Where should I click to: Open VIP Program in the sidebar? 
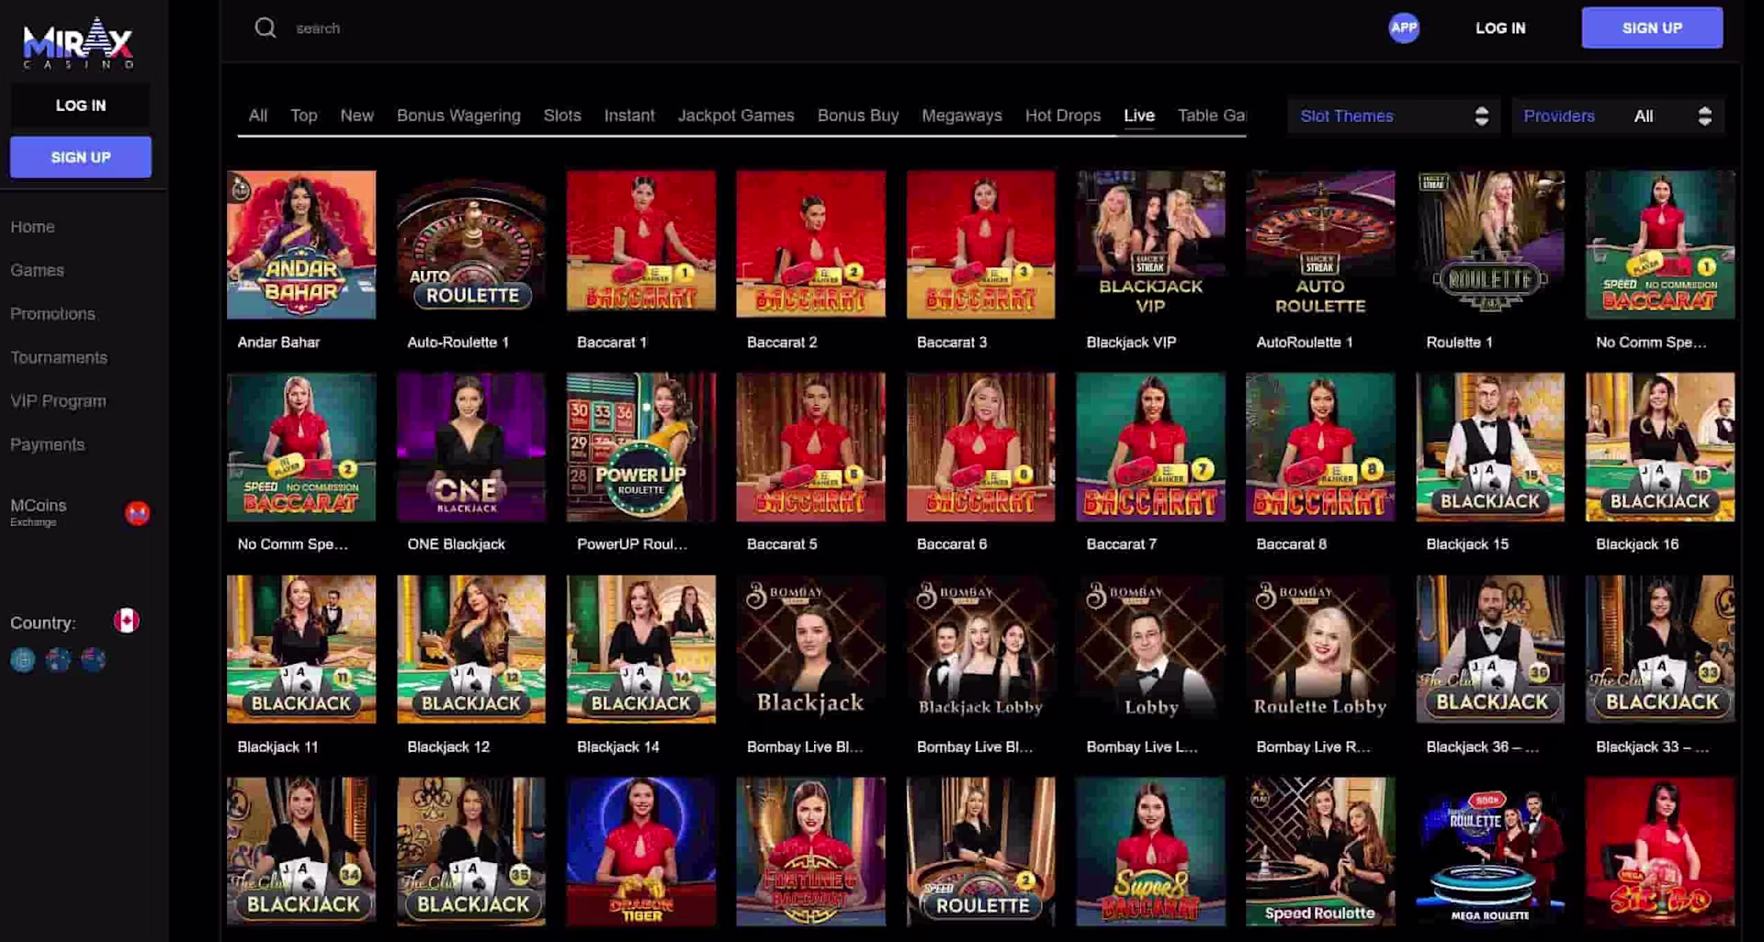click(x=58, y=401)
